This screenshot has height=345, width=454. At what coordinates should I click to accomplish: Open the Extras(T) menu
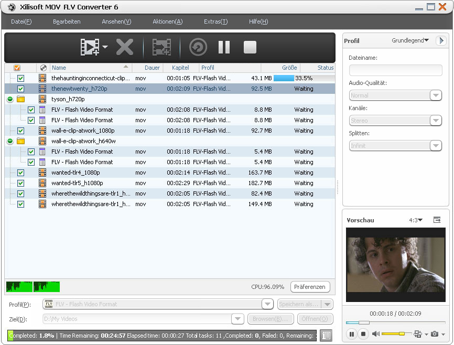[215, 21]
